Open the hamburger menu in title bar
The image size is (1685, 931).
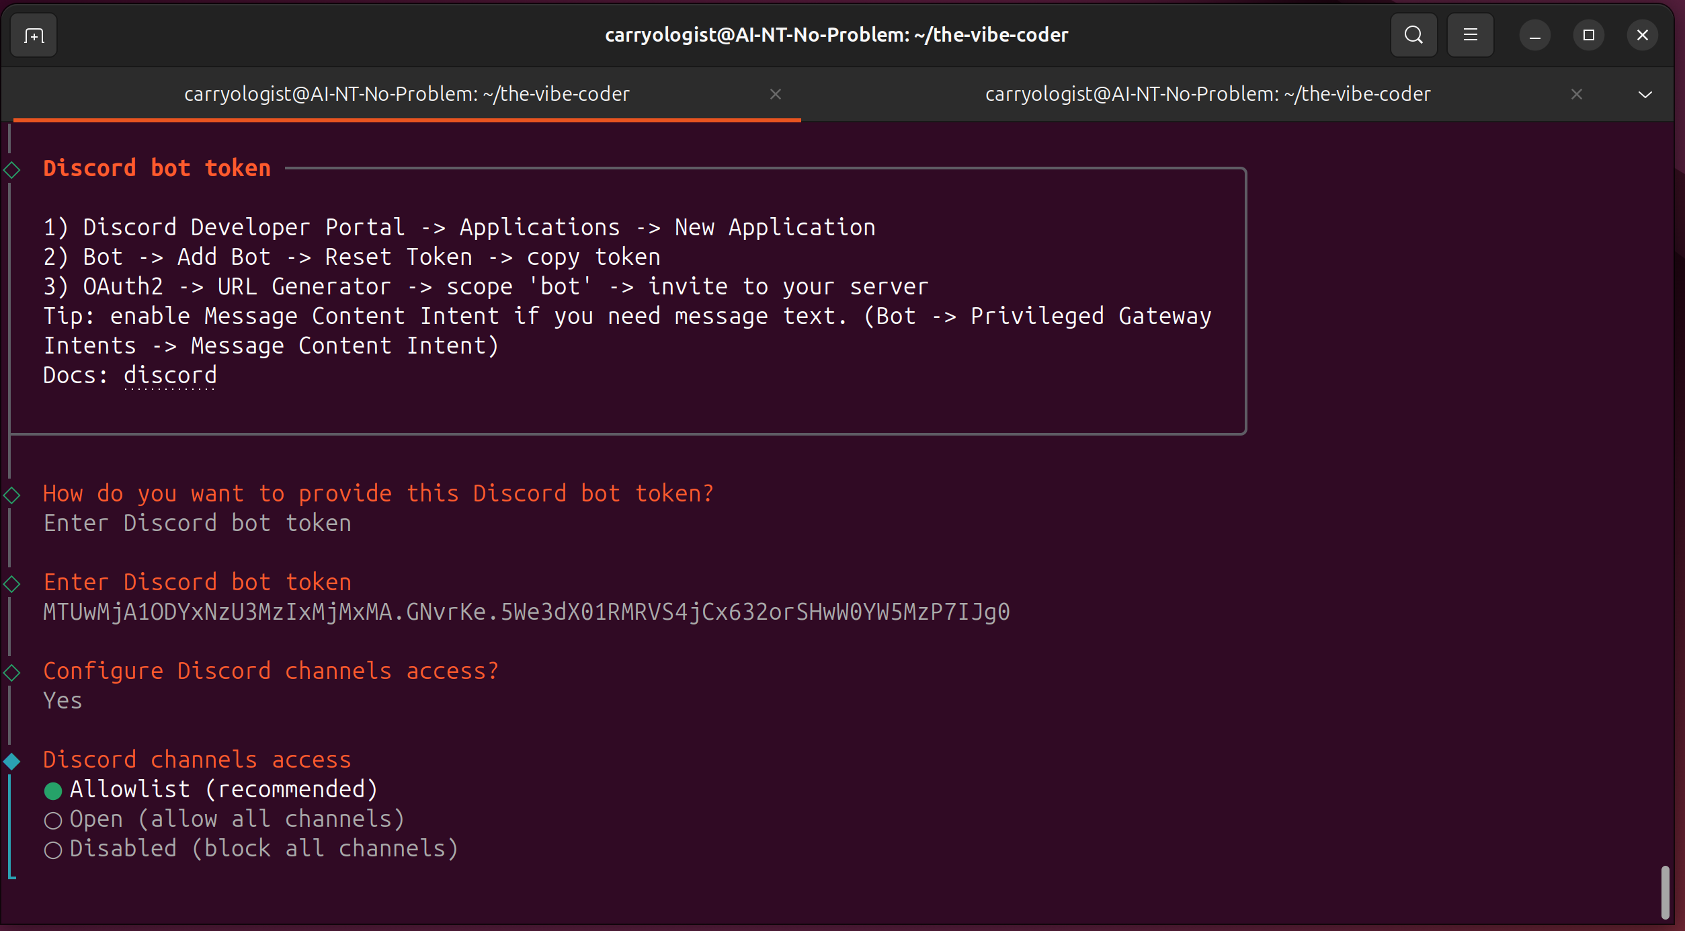tap(1470, 35)
